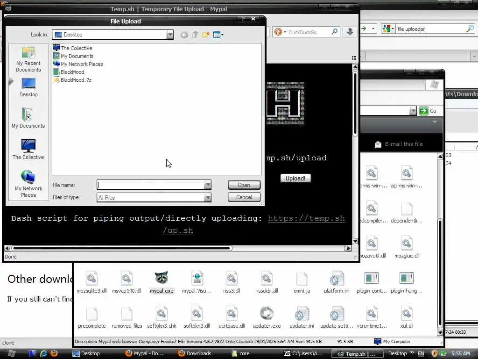The height and width of the screenshot is (359, 478).
Task: Click the File name input field
Action: tap(151, 185)
